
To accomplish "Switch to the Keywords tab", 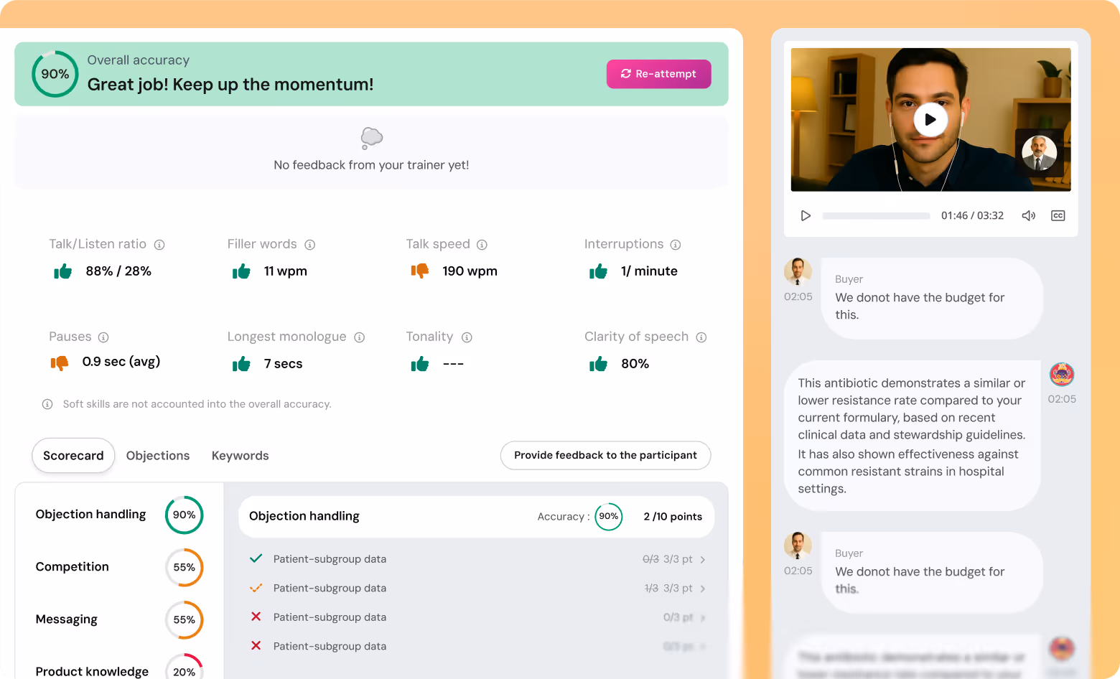I will [241, 456].
